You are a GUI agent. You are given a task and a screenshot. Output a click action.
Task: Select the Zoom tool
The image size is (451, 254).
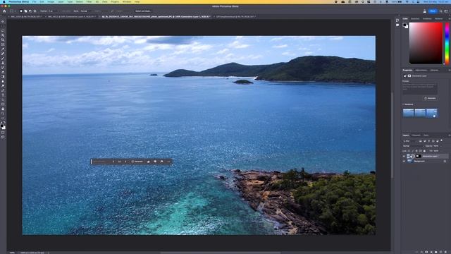tap(3, 114)
